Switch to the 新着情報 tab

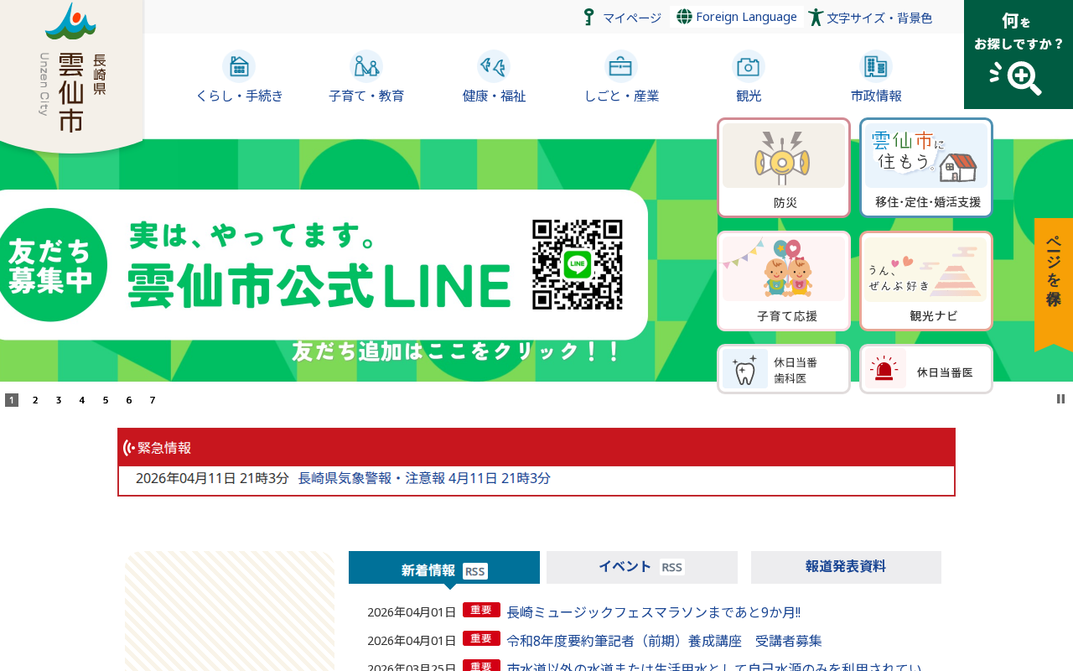click(444, 568)
